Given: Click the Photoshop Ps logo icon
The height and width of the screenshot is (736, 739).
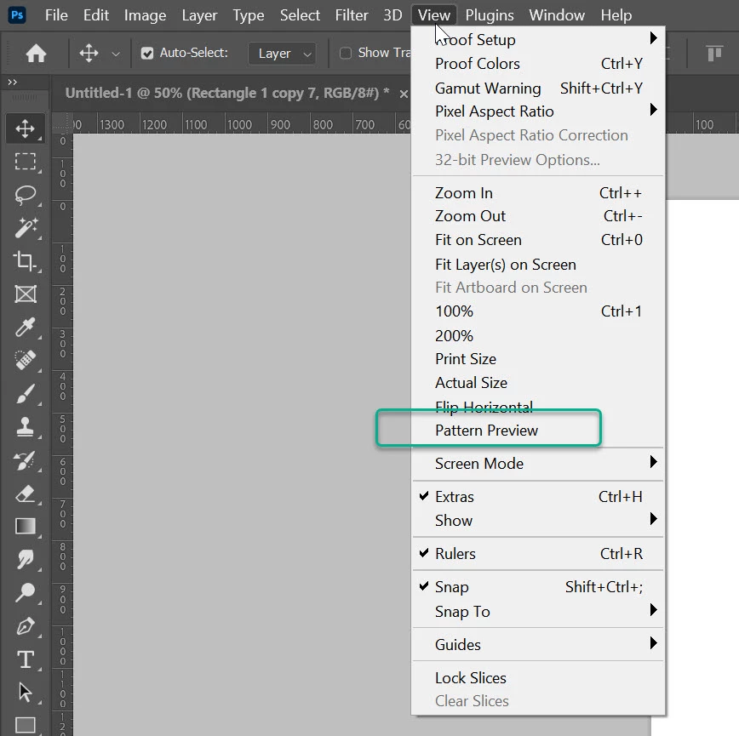Looking at the screenshot, I should 17,15.
